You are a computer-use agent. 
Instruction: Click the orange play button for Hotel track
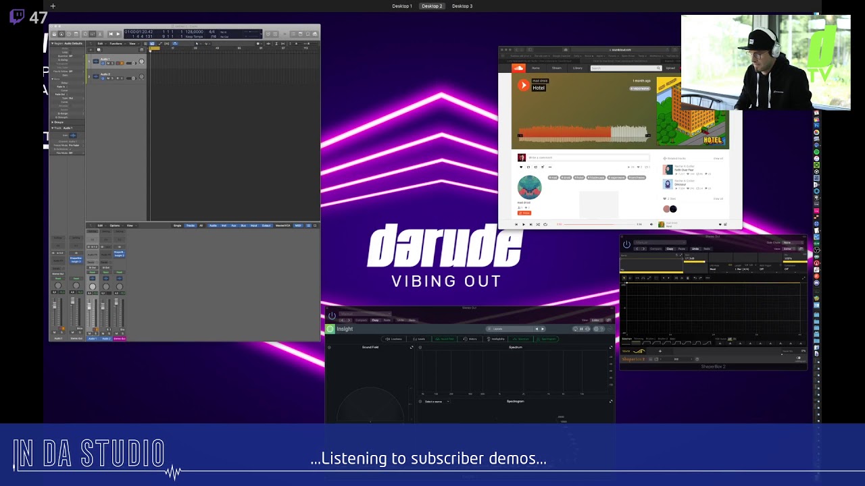[x=524, y=85]
